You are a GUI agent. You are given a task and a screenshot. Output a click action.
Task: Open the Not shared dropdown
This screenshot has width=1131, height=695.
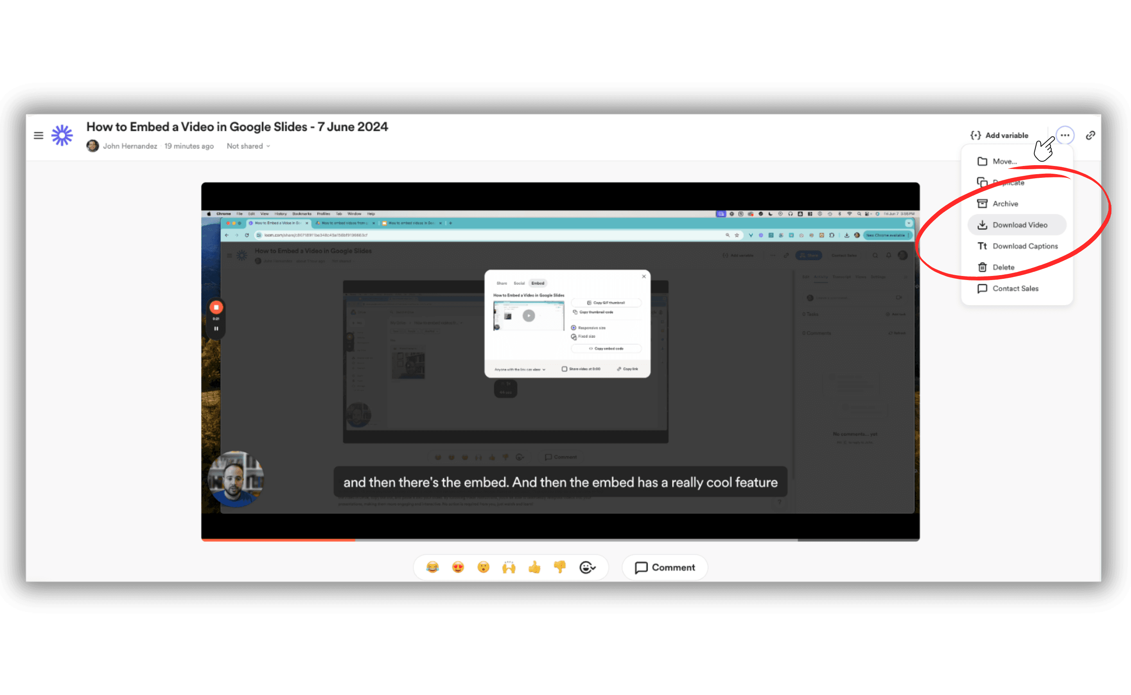click(248, 146)
